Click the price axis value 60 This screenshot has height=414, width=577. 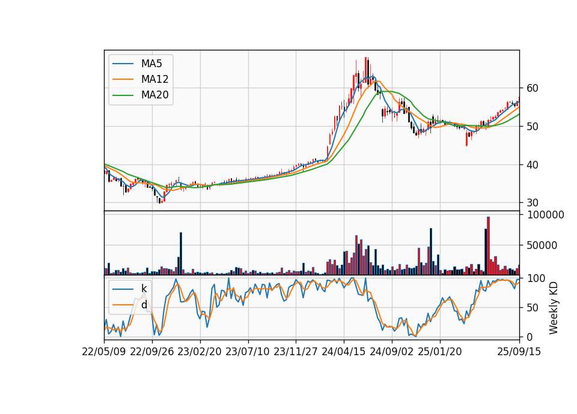pyautogui.click(x=533, y=88)
